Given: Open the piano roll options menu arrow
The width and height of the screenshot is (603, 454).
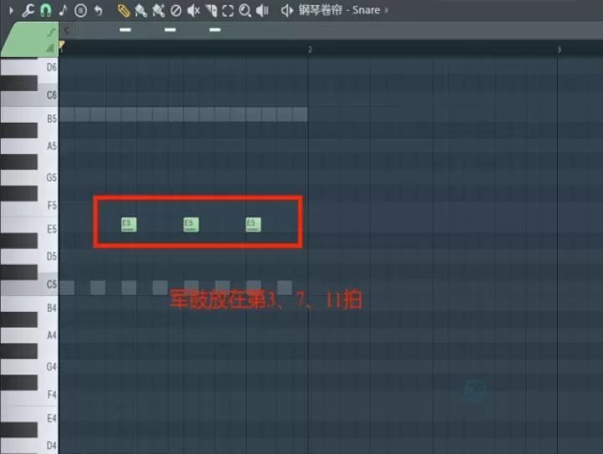Looking at the screenshot, I should click(11, 10).
